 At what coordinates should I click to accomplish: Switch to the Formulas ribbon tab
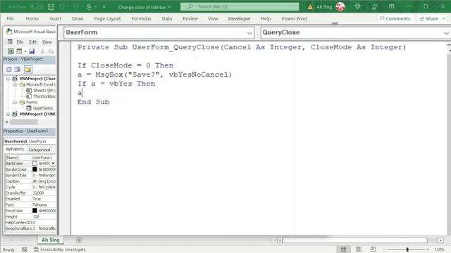(x=141, y=19)
